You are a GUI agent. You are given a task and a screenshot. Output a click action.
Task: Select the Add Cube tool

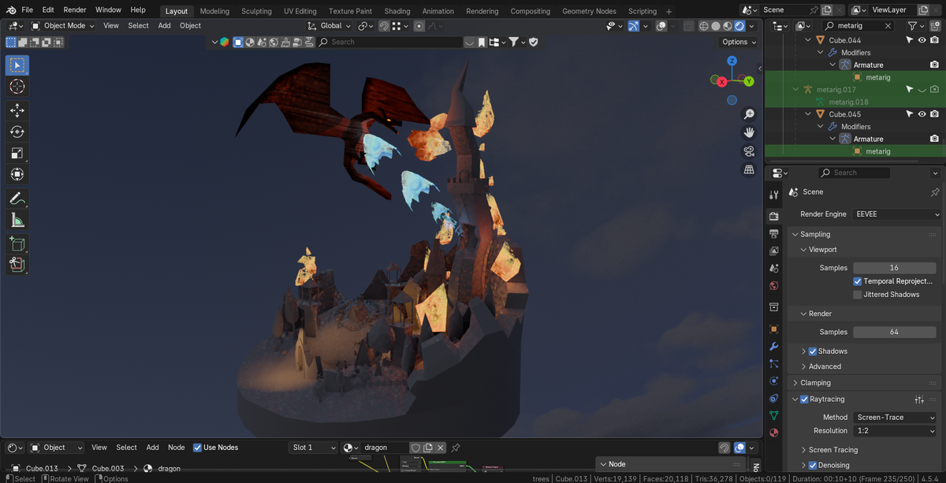point(17,243)
